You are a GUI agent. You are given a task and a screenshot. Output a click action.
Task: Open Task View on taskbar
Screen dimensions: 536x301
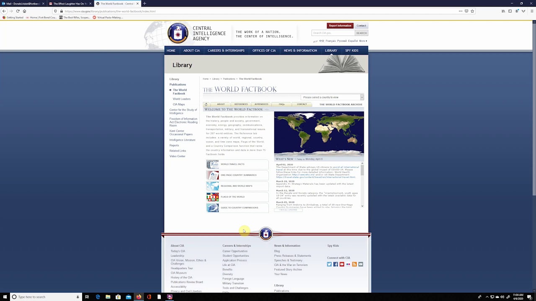point(87,297)
